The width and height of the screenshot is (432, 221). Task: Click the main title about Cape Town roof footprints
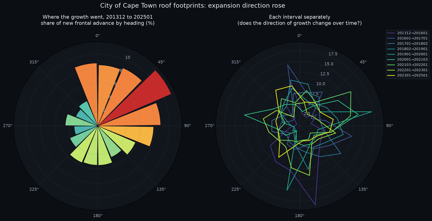193,5
